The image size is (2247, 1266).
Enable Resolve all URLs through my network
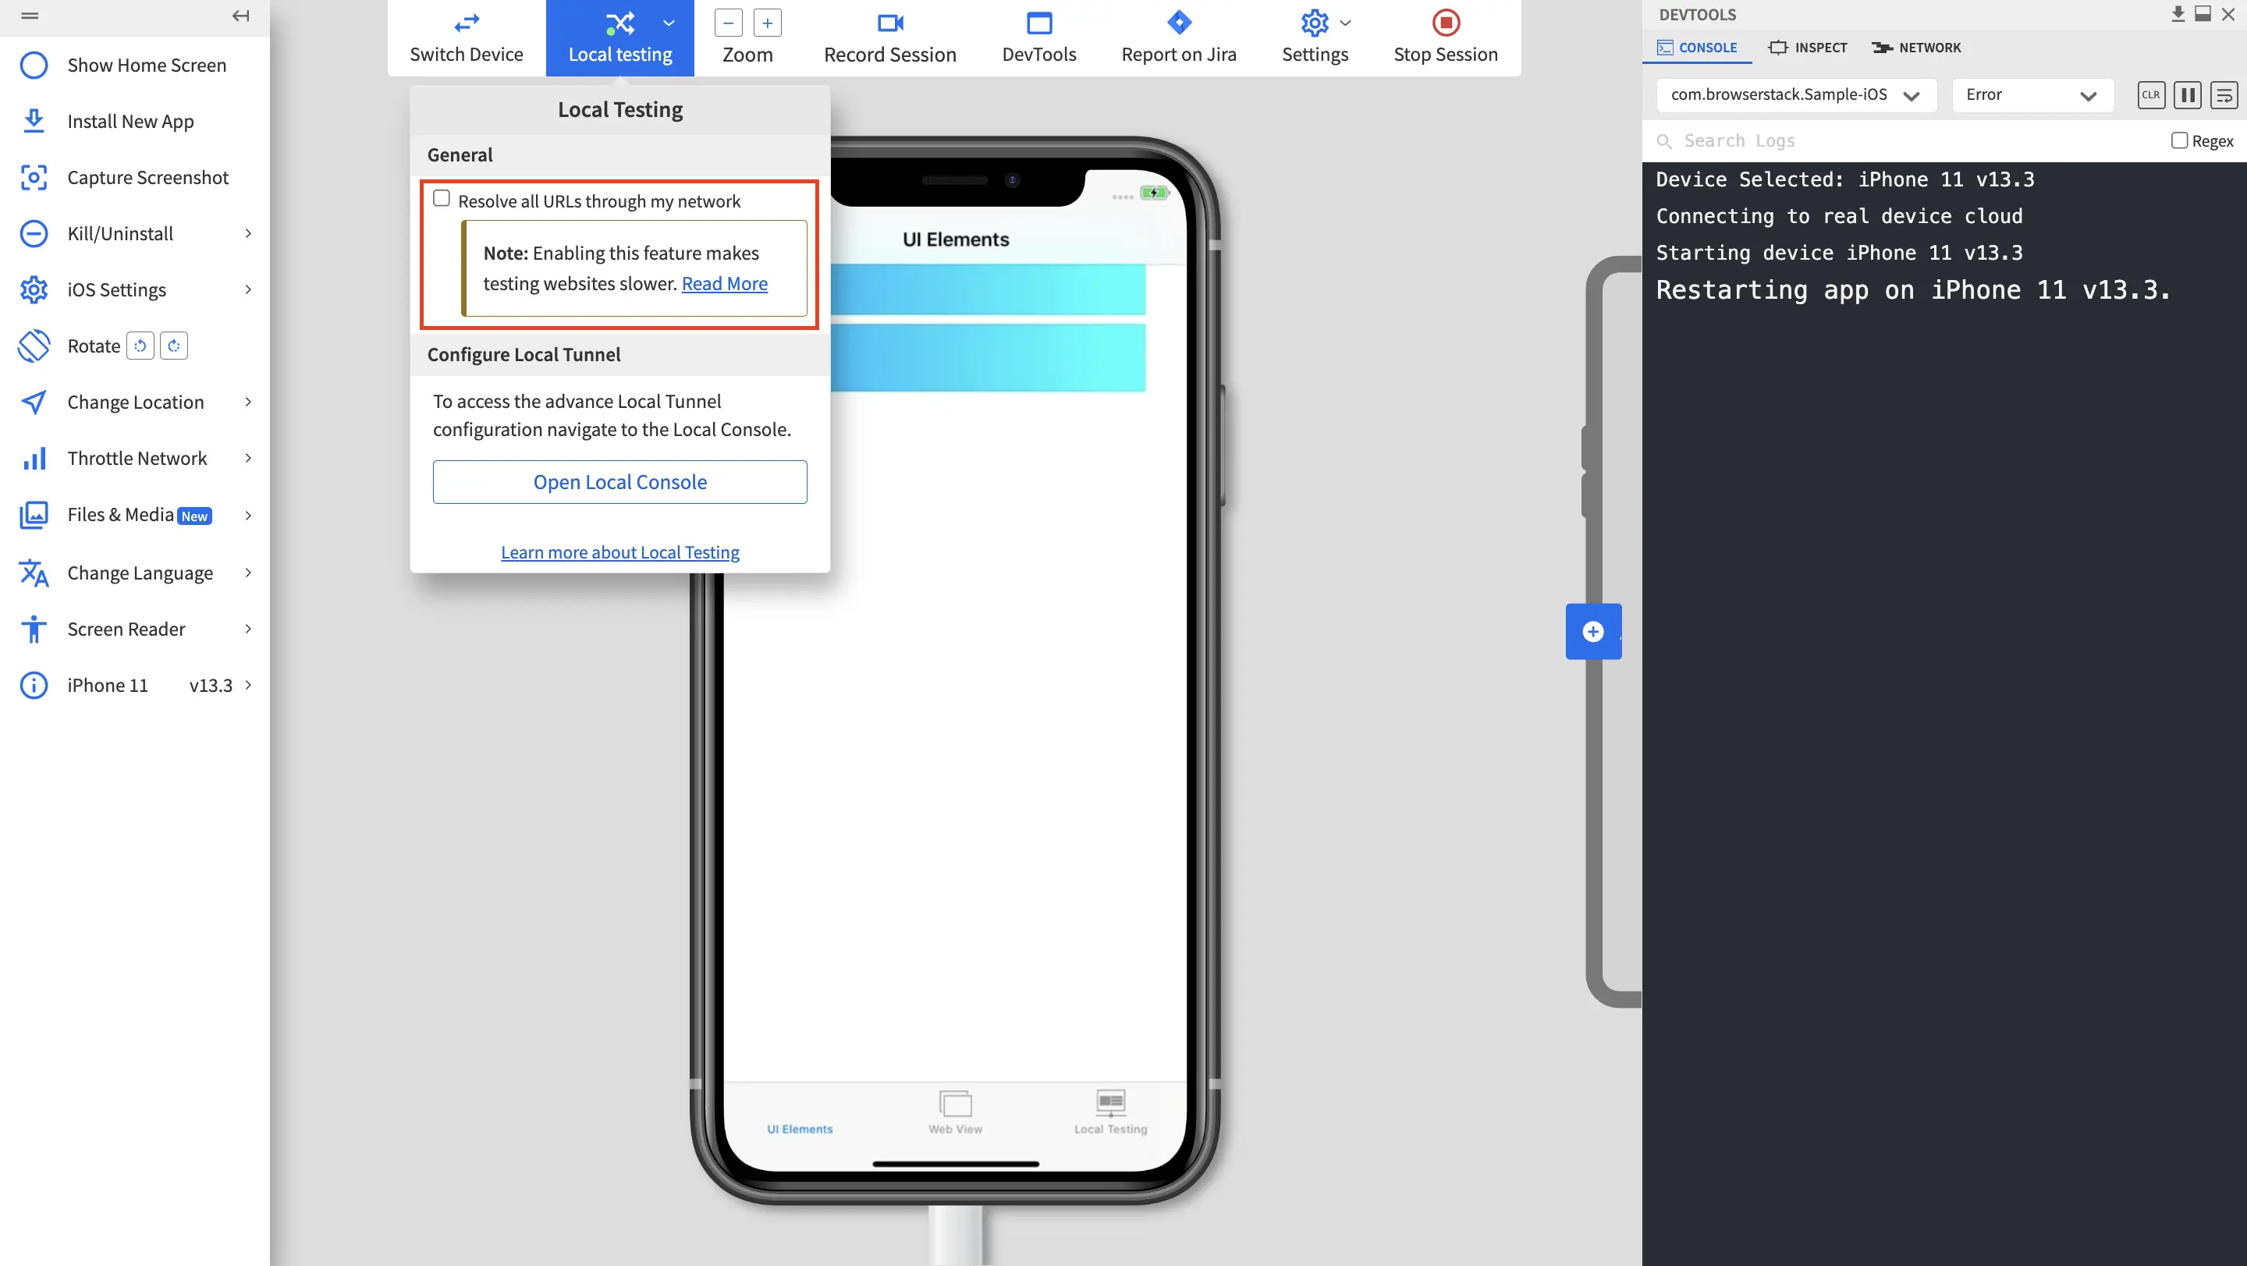442,199
